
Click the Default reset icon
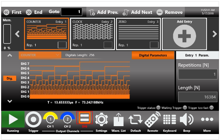tap(136, 119)
